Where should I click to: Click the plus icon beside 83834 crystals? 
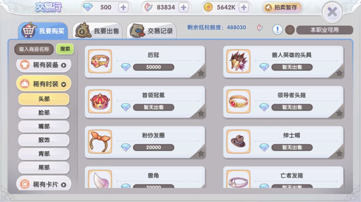click(x=183, y=8)
